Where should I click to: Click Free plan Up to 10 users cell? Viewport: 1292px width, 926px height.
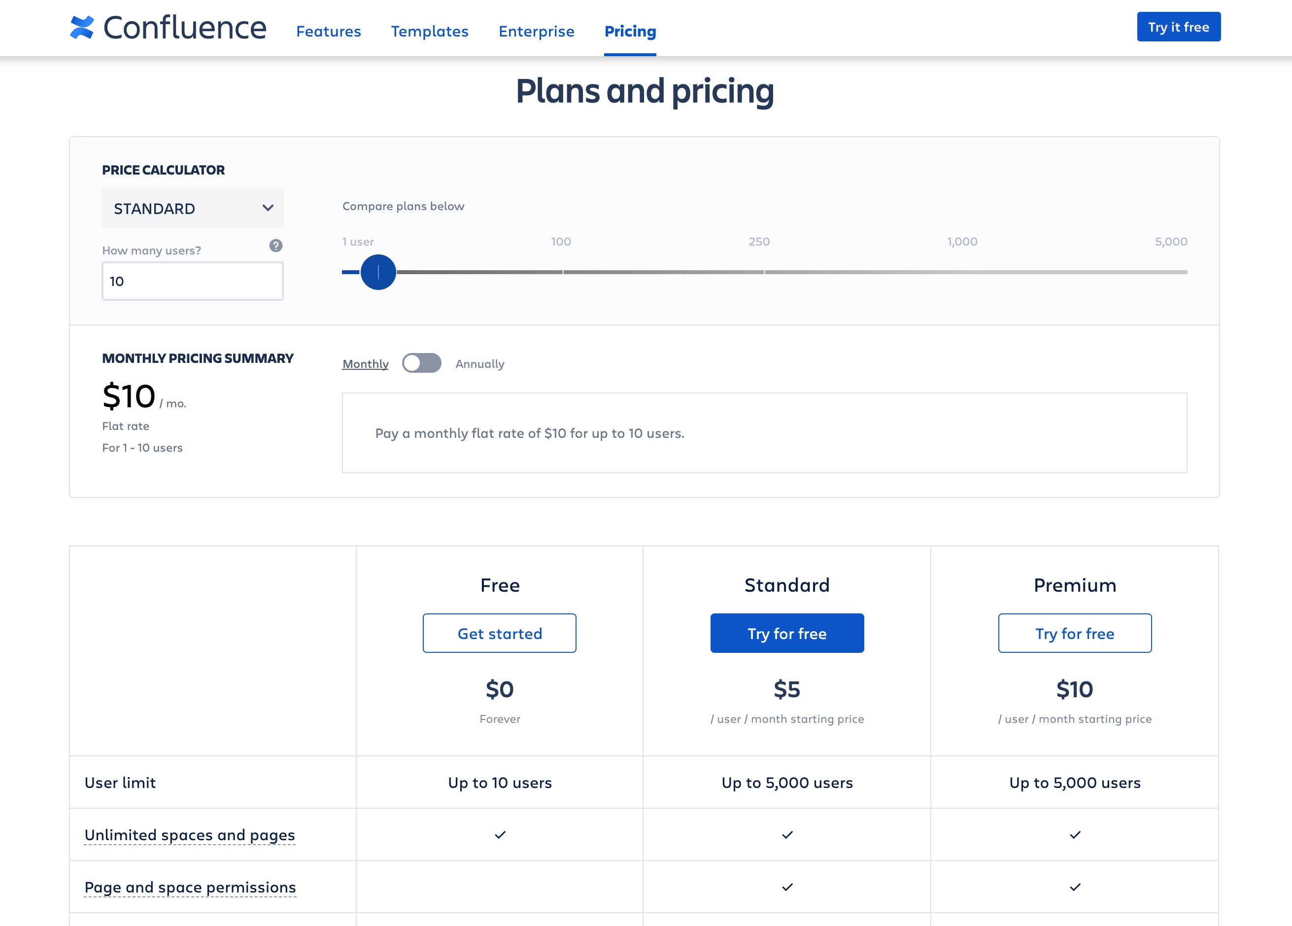[x=500, y=783]
